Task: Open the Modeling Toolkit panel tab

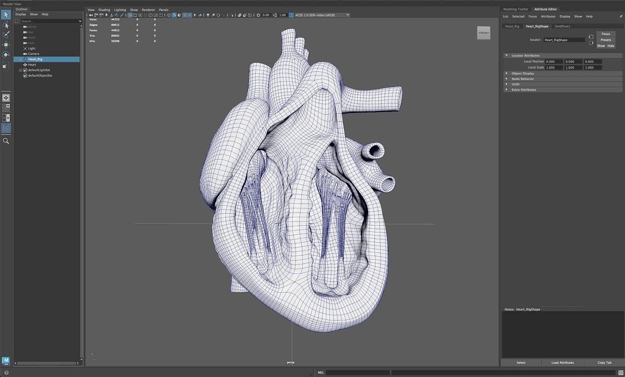Action: (x=516, y=9)
